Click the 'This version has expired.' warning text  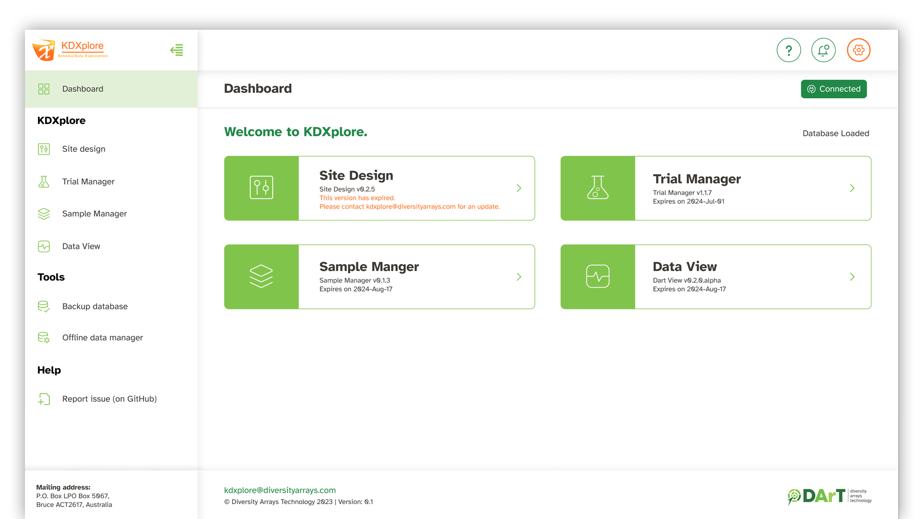pyautogui.click(x=357, y=198)
